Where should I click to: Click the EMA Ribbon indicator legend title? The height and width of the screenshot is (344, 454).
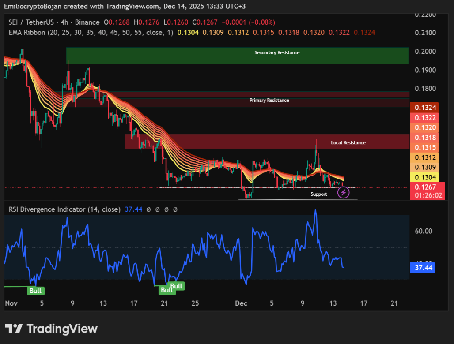(x=91, y=32)
